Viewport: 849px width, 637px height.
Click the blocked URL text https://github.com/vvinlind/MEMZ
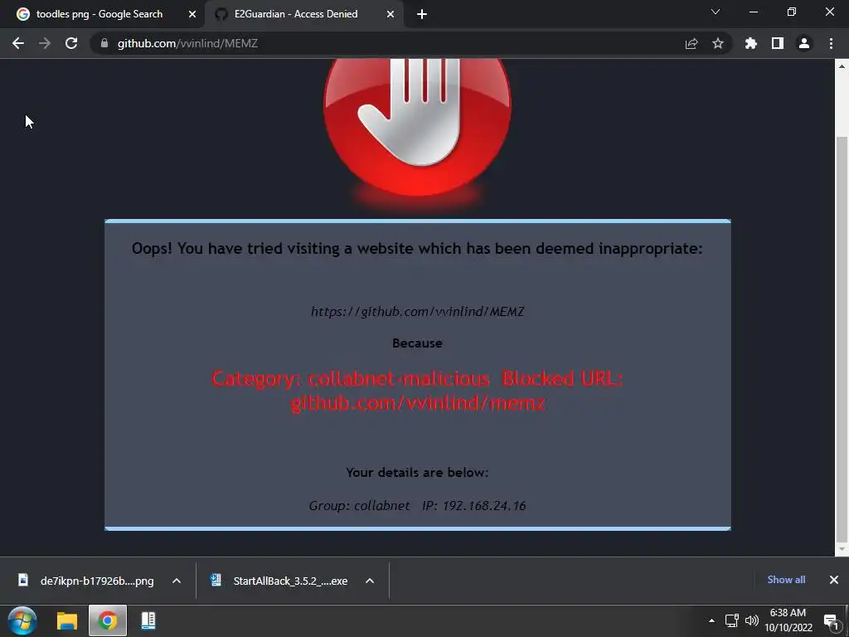click(x=418, y=312)
